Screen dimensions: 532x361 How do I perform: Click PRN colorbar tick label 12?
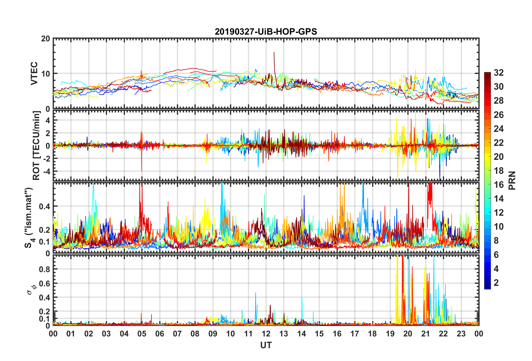click(x=499, y=212)
